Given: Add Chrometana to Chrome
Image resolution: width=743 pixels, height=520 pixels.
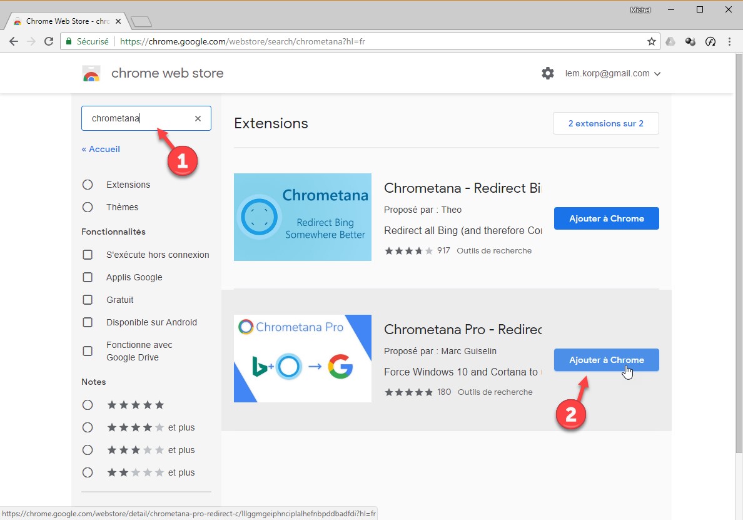Looking at the screenshot, I should click(x=606, y=218).
